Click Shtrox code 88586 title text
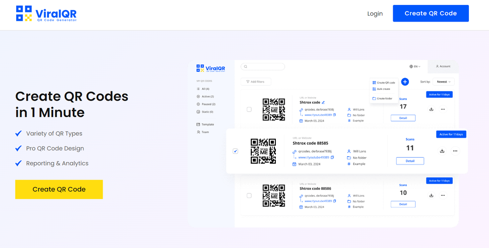This screenshot has height=248, width=489. click(315, 188)
